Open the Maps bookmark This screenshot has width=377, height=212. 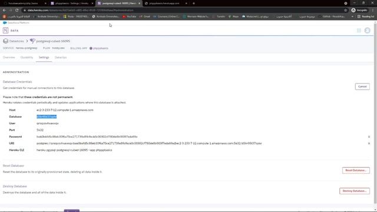coord(233,16)
